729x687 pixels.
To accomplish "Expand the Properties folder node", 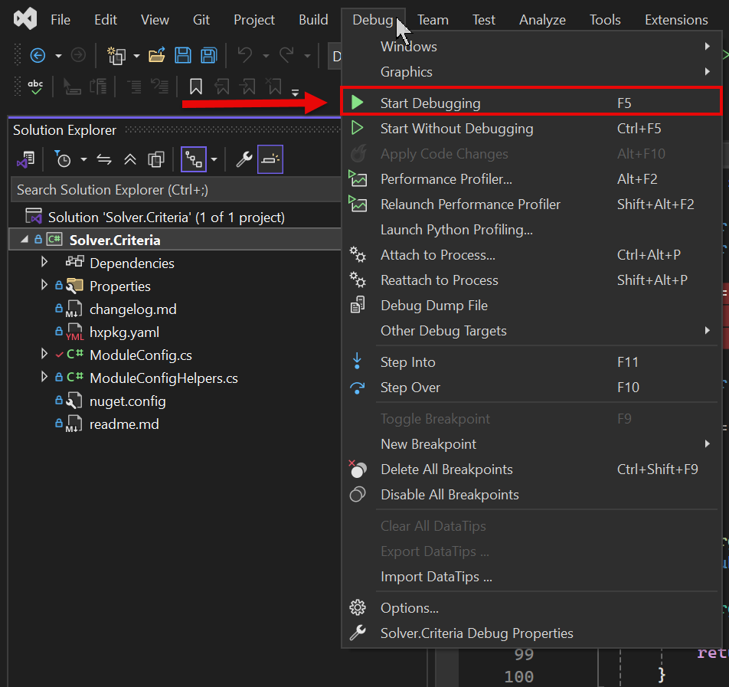I will tap(44, 285).
